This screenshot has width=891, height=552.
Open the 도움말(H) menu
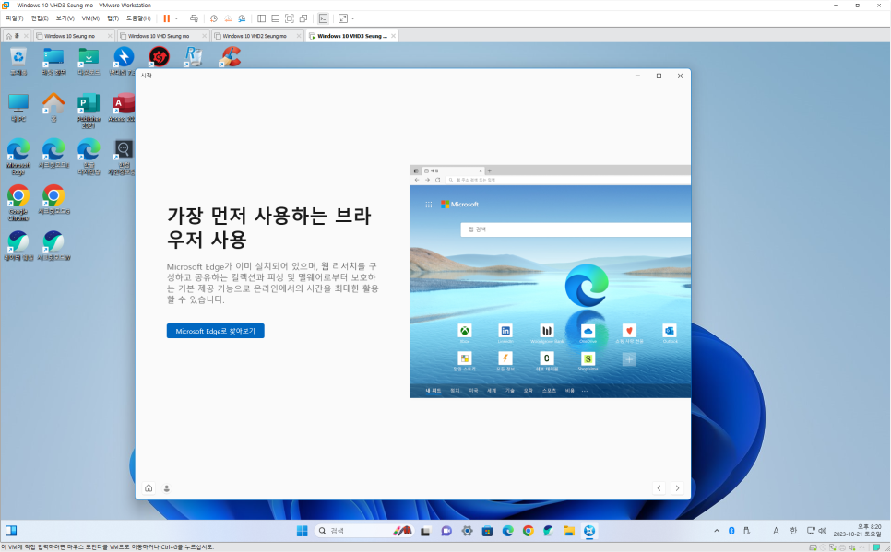(138, 18)
